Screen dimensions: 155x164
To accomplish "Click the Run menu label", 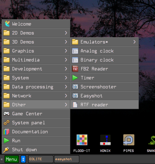I will click(x=16, y=141).
